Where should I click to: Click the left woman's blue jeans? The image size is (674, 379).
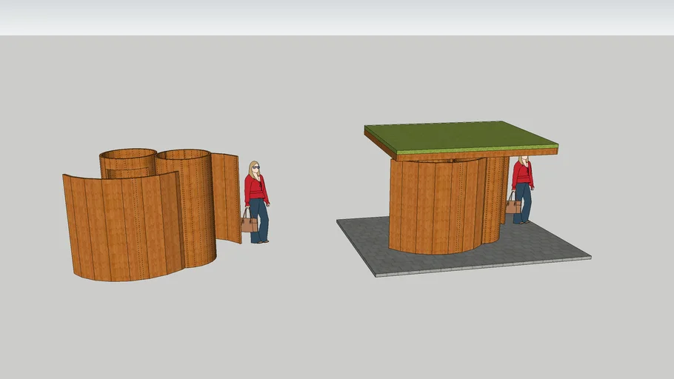[x=258, y=221]
